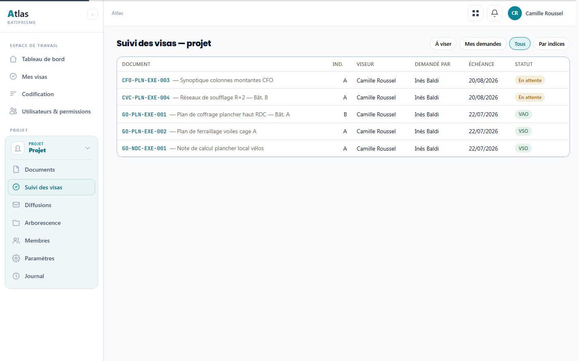Click the VAO status badge
Screen dimensions: 579x361
(524, 114)
